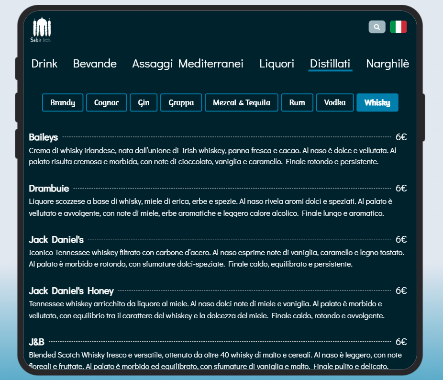Click the active Whisky category button
The image size is (443, 380).
point(377,102)
